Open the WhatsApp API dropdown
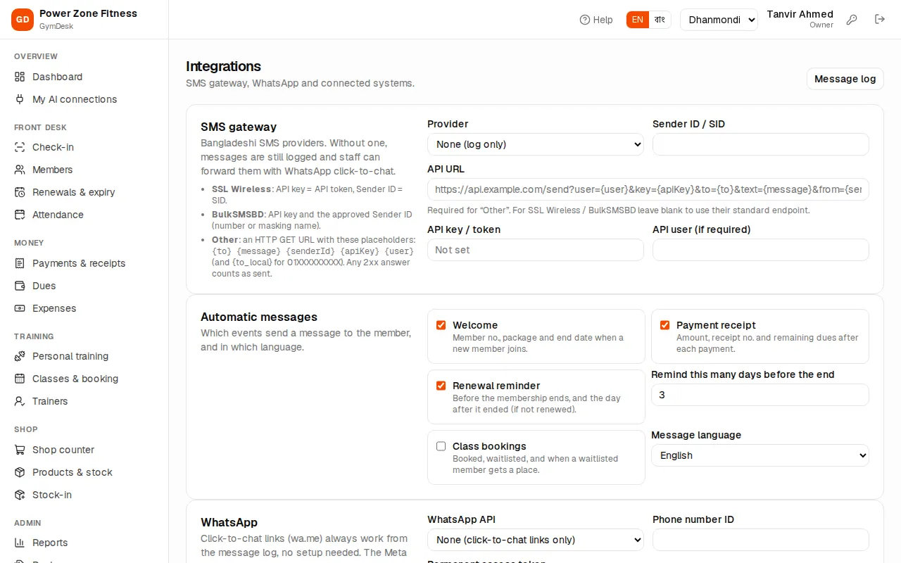 pos(536,540)
